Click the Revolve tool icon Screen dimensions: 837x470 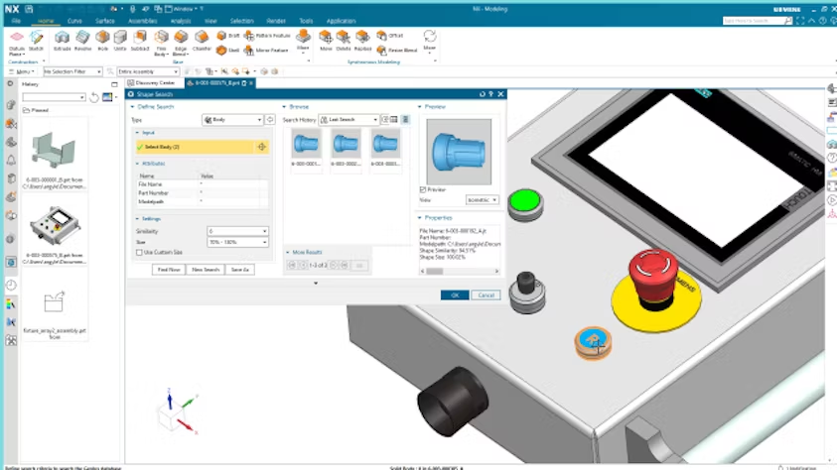coord(83,39)
